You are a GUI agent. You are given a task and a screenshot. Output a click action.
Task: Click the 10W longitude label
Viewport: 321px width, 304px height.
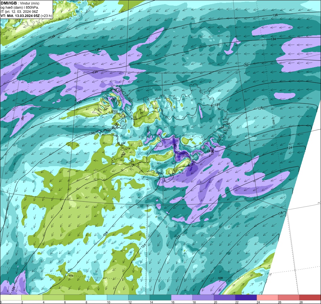[274, 122]
